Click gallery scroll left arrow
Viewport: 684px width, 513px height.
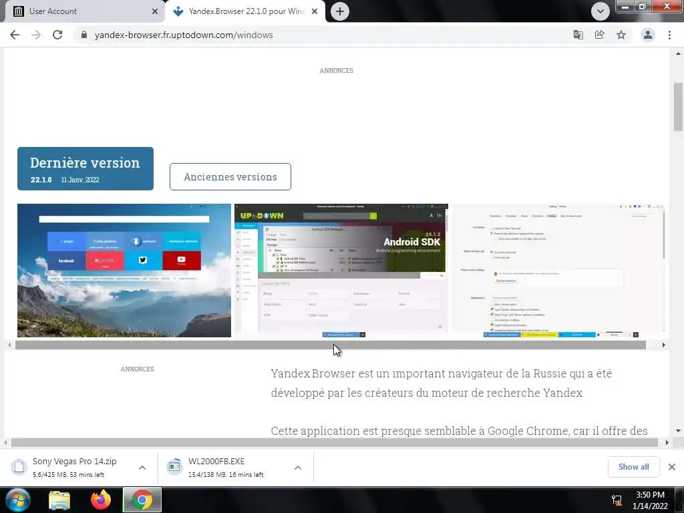coord(9,345)
